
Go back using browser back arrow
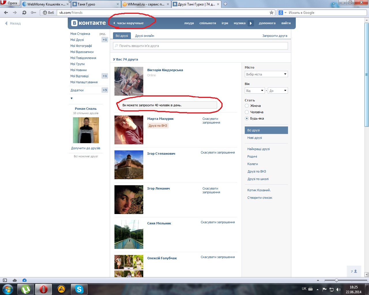point(6,13)
